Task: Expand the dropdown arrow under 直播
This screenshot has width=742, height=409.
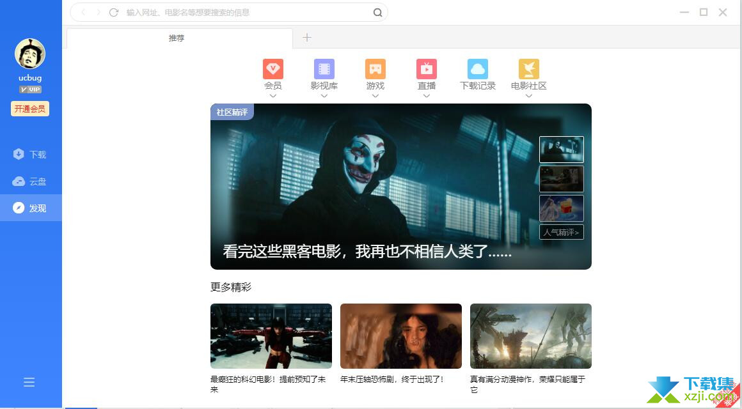Action: point(427,96)
